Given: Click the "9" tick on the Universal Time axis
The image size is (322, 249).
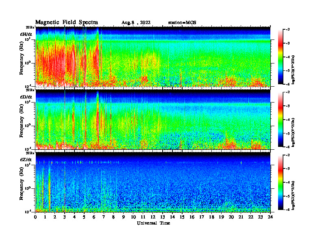Looking at the screenshot, I should click(124, 217).
